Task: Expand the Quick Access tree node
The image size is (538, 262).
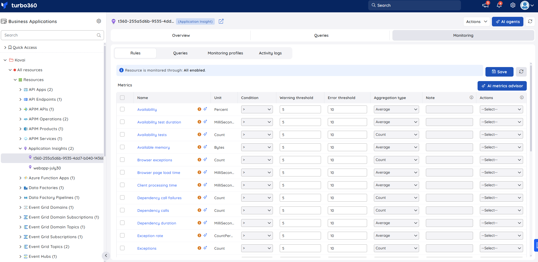Action: tap(5, 47)
